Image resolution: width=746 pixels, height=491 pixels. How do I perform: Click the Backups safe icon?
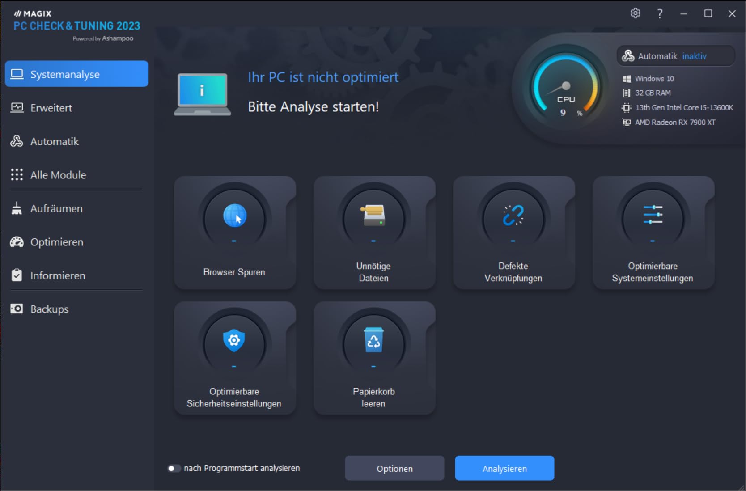click(x=17, y=309)
